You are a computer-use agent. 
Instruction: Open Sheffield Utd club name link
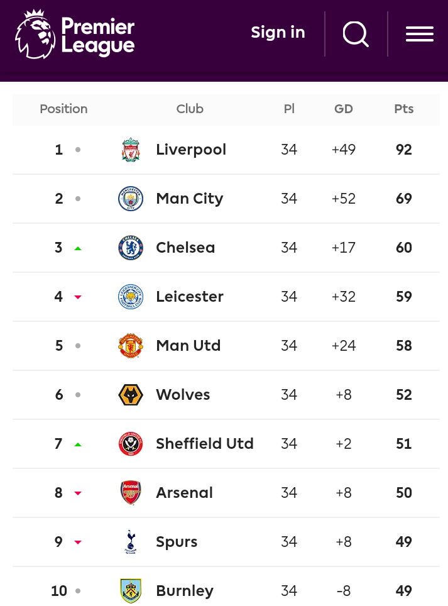pyautogui.click(x=205, y=444)
